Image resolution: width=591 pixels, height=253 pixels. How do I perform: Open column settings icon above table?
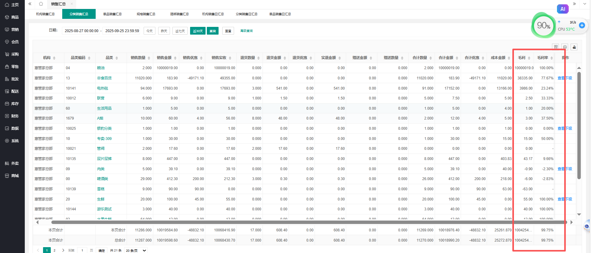(556, 47)
